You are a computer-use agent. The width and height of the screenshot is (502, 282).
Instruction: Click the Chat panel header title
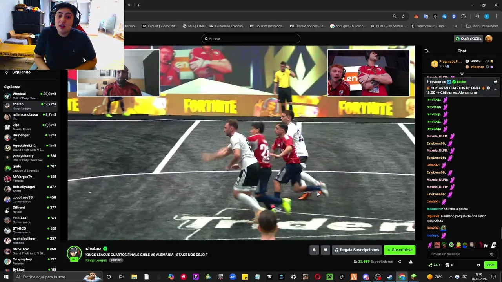pyautogui.click(x=462, y=51)
